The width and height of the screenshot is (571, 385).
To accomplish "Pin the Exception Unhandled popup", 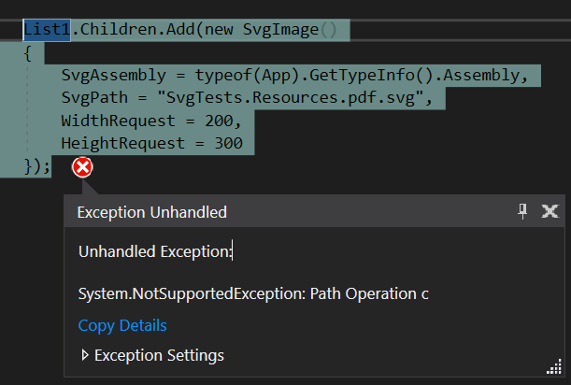I will coord(522,211).
